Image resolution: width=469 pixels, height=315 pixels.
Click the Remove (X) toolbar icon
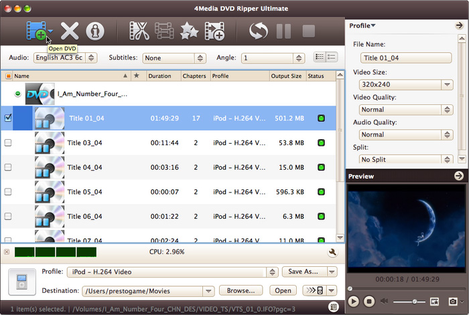coord(70,31)
